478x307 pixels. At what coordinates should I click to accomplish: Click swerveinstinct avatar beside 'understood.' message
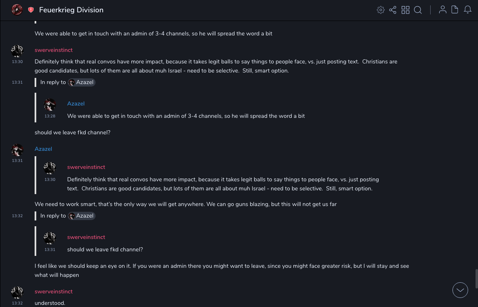coord(17,293)
